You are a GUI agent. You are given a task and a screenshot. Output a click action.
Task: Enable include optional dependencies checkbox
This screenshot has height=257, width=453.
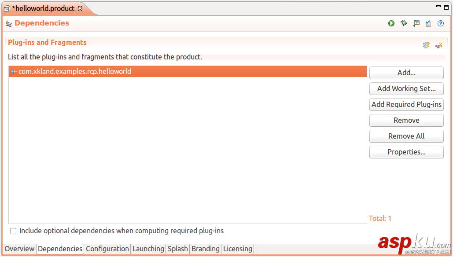pos(13,231)
